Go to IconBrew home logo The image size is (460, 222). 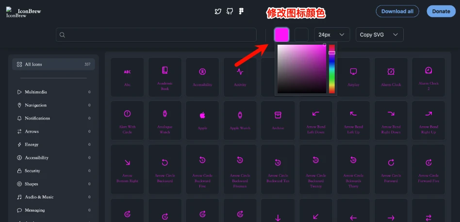(x=23, y=12)
